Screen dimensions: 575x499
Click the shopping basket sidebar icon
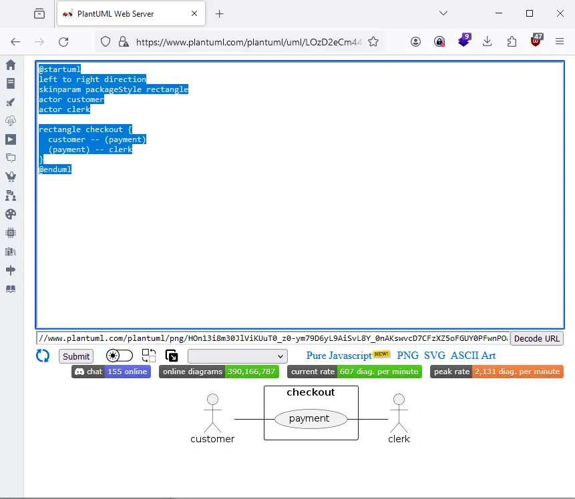click(11, 177)
